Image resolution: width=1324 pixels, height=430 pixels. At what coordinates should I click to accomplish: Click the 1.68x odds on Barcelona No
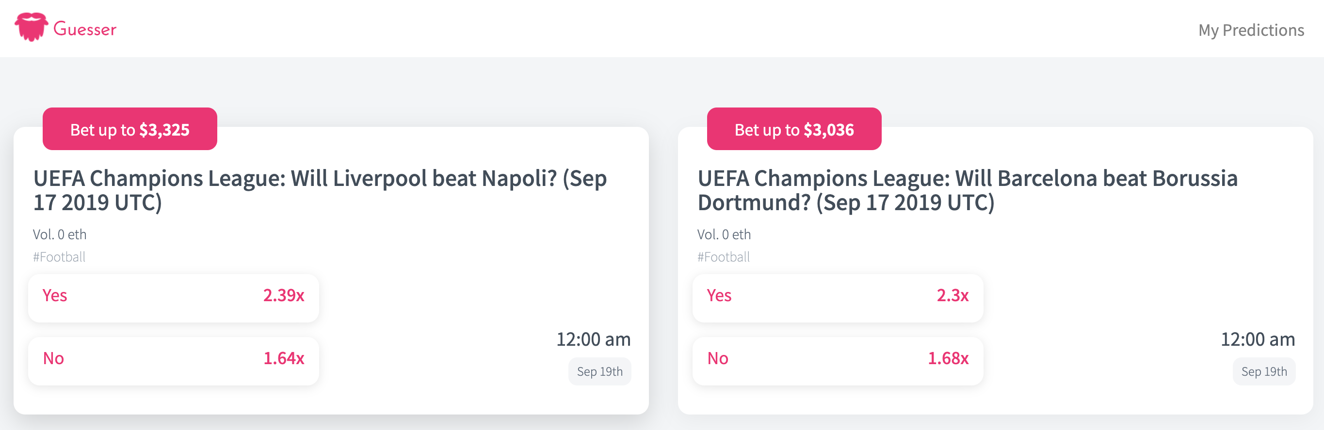[948, 359]
